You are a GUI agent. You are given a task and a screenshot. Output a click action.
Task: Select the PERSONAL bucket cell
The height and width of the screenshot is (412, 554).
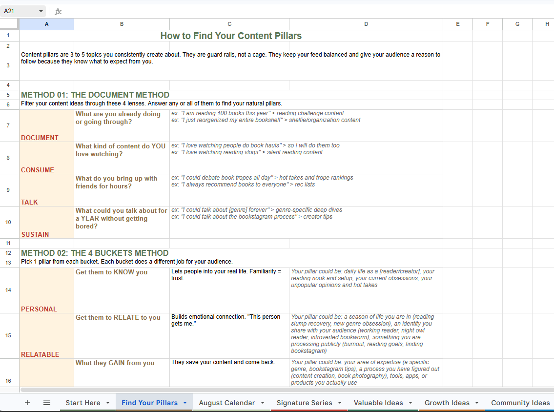(x=47, y=290)
